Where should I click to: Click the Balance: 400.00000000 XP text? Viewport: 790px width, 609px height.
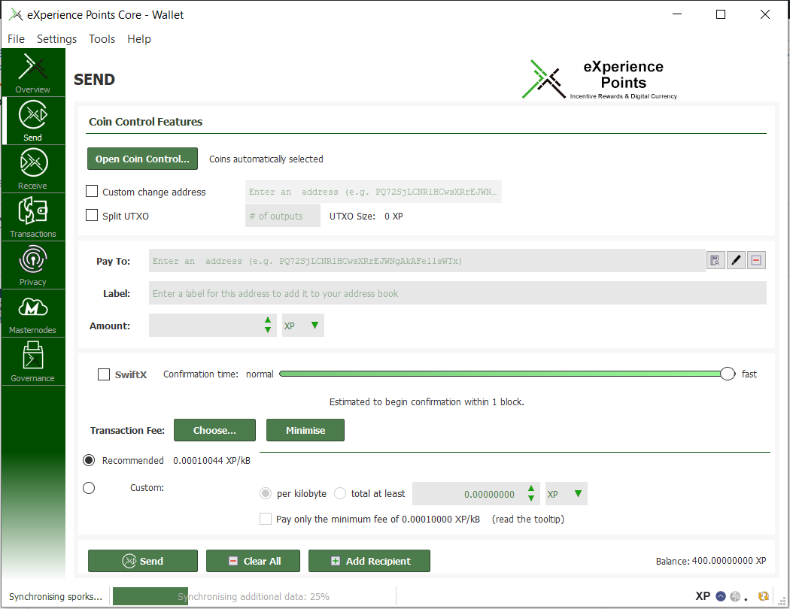pos(710,561)
